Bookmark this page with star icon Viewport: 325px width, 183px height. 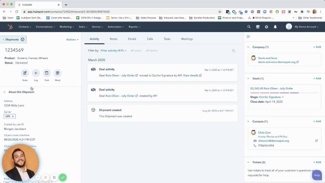click(x=220, y=12)
